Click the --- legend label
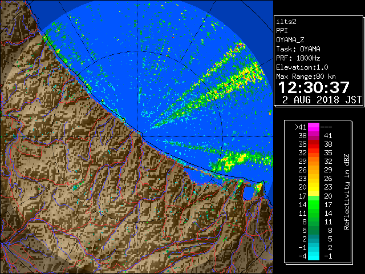This screenshot has width=365, height=274. tap(326, 127)
